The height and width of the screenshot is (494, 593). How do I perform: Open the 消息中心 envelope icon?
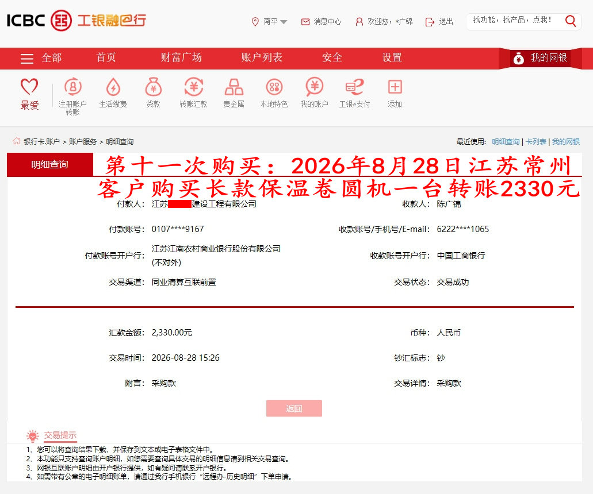click(x=305, y=22)
